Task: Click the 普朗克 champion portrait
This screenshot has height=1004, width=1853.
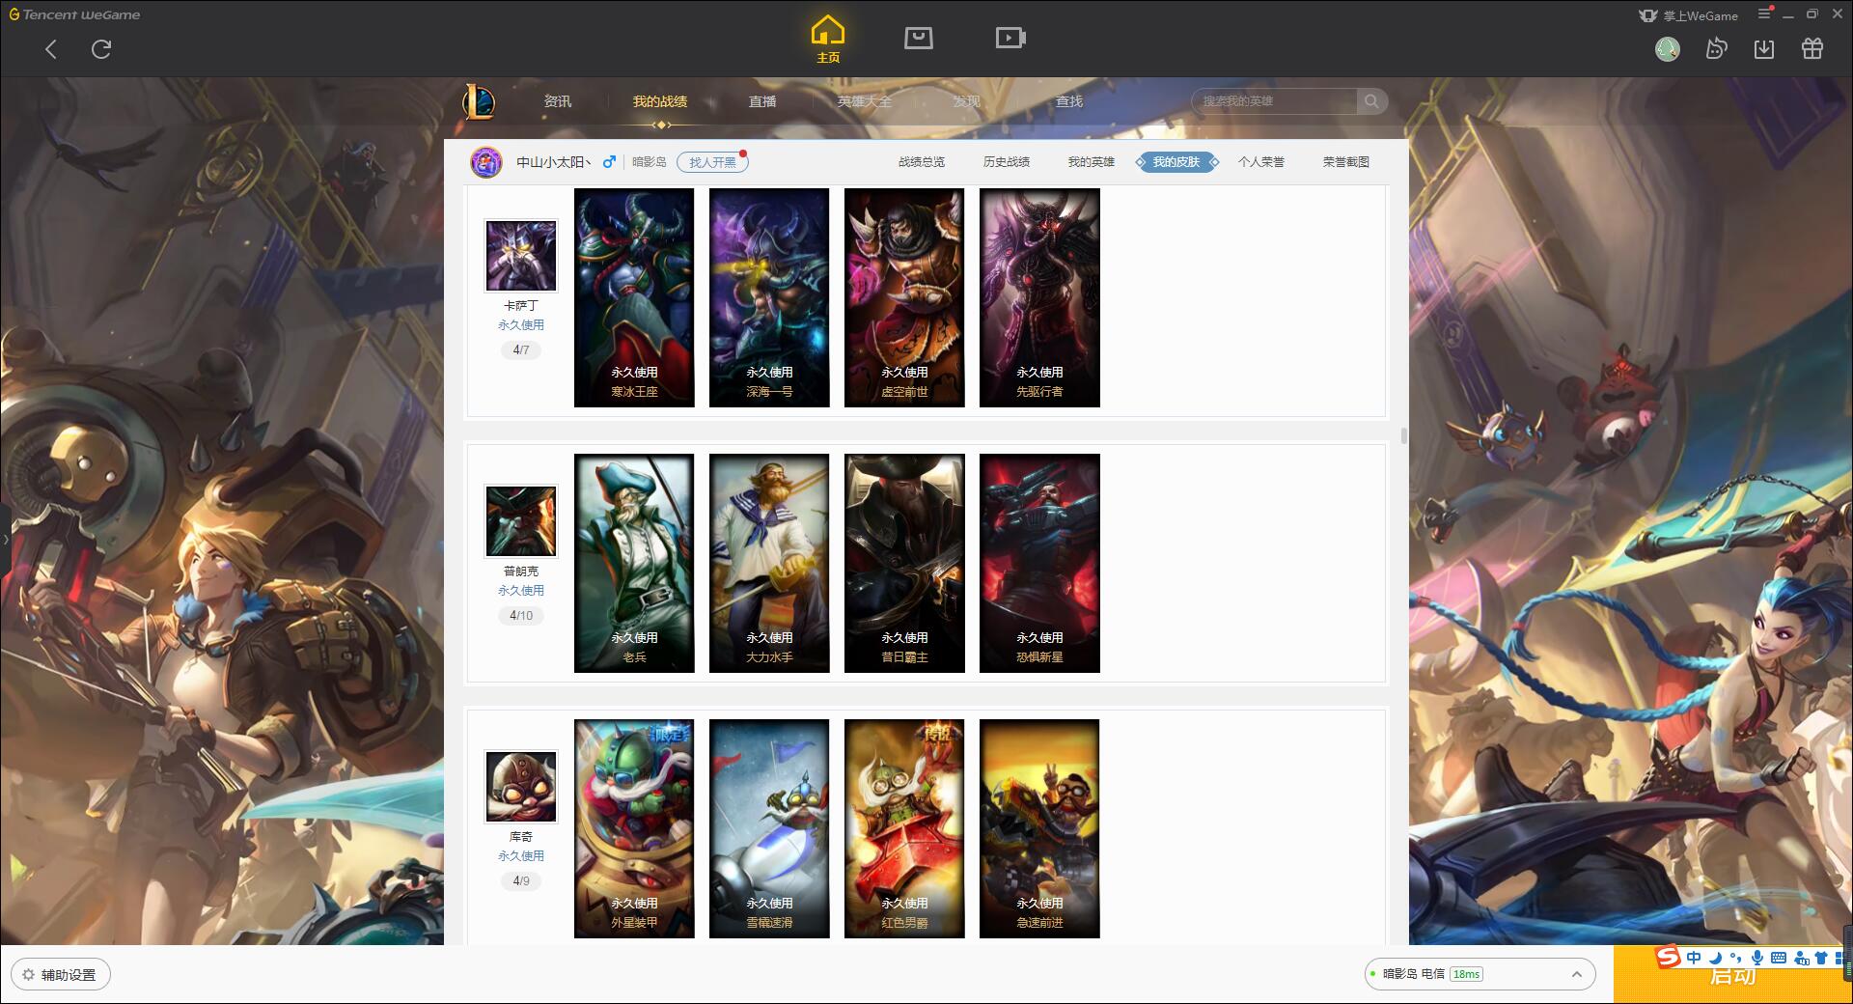Action: click(521, 521)
